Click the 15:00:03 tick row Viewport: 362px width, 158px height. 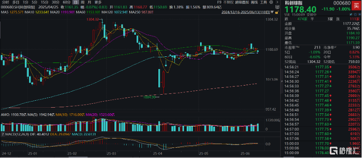tap(322, 143)
